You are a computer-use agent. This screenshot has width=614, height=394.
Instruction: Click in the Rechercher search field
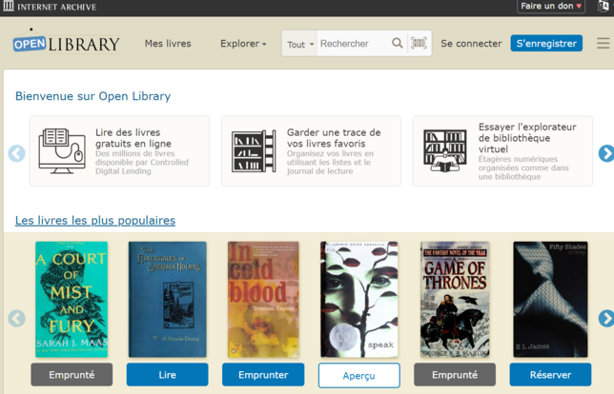coord(353,44)
